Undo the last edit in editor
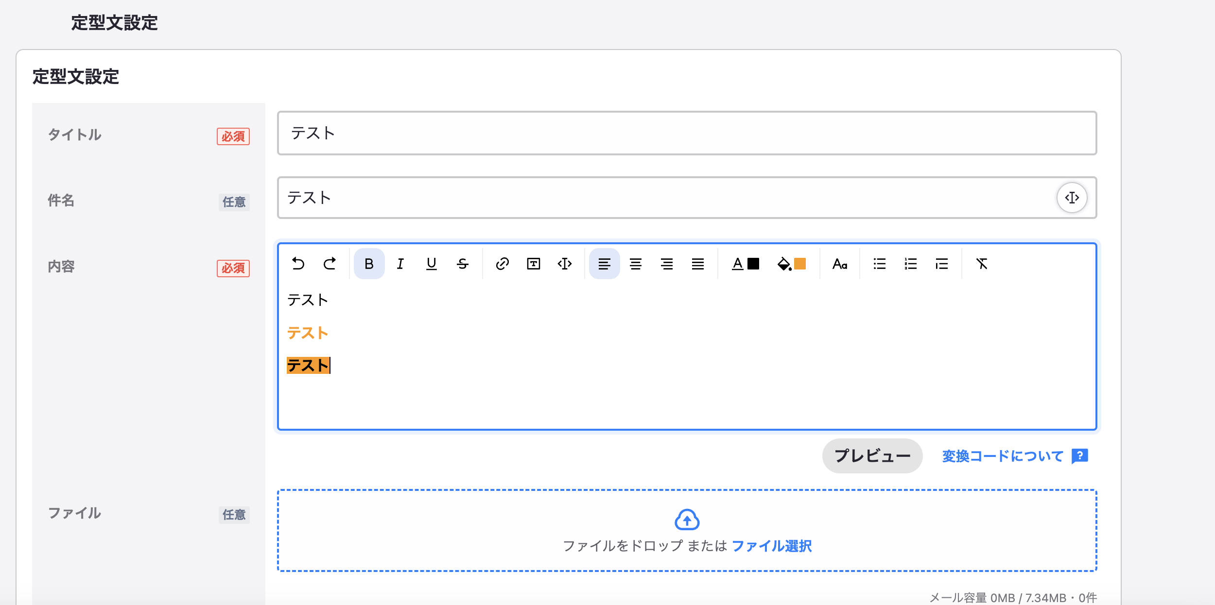This screenshot has height=605, width=1215. pyautogui.click(x=298, y=264)
